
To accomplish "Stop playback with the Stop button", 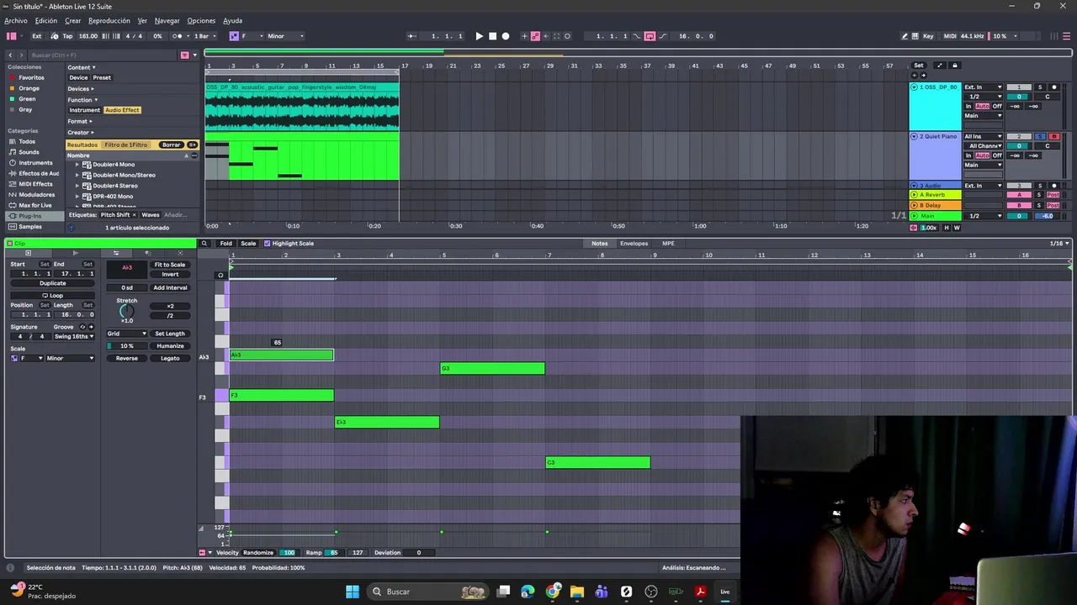I will click(x=492, y=36).
